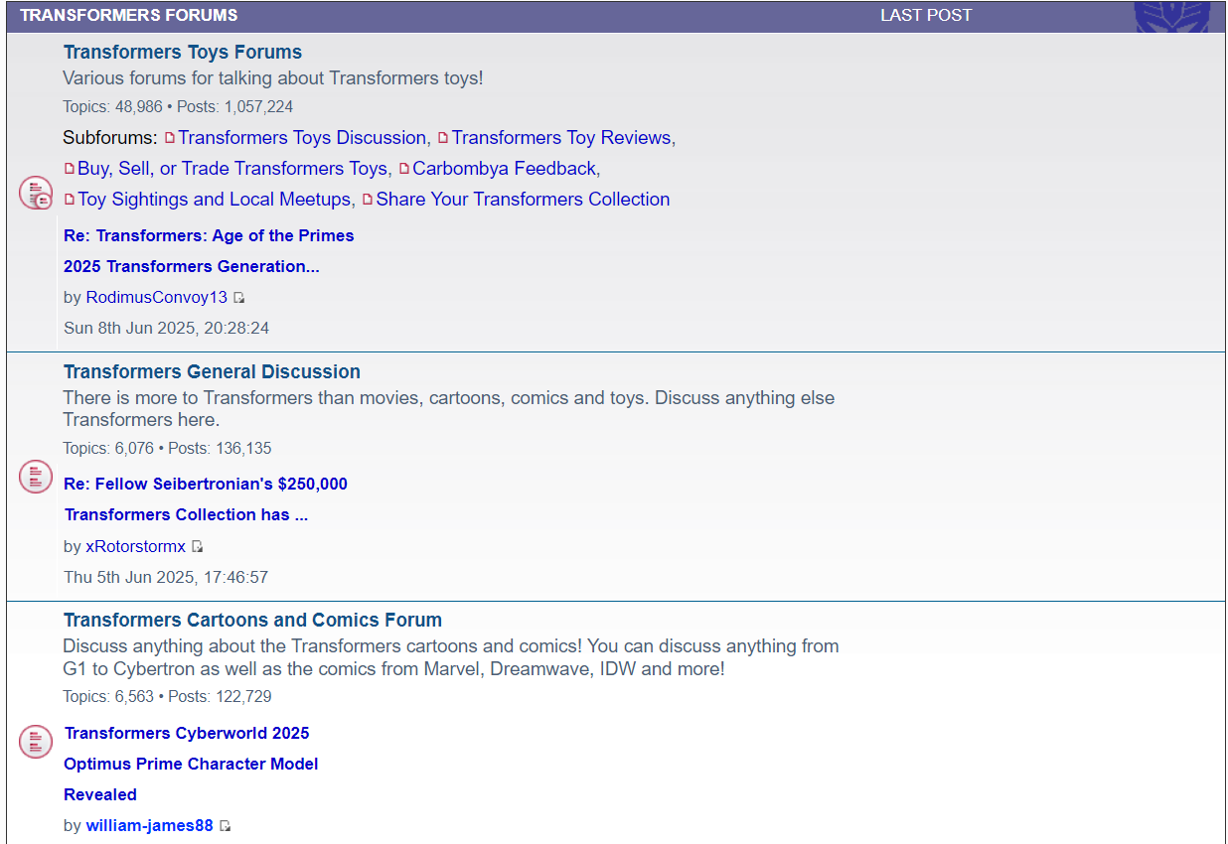Click the Cartoons and Comics forum icon
The image size is (1228, 844).
pyautogui.click(x=36, y=742)
